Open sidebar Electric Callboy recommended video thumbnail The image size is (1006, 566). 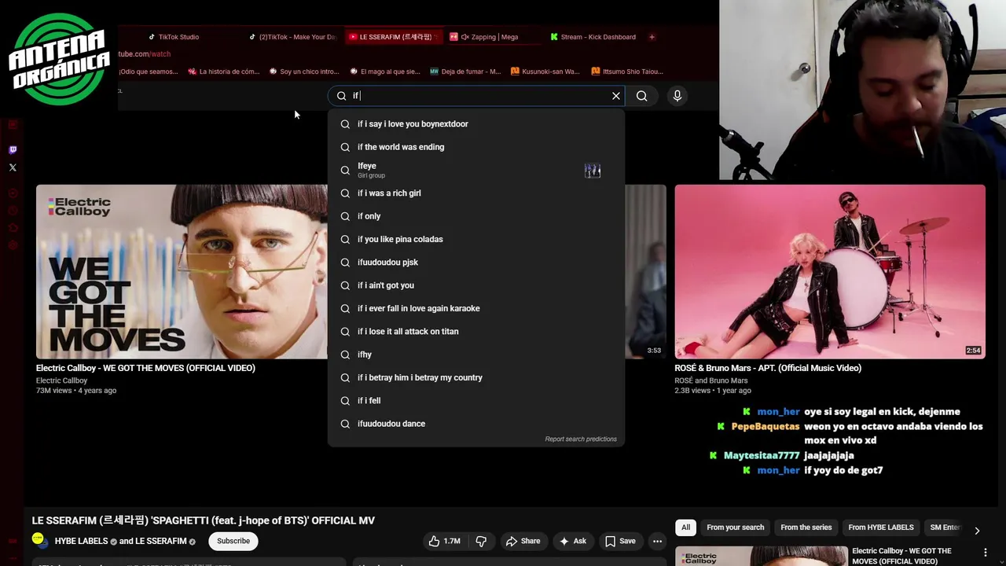[761, 556]
